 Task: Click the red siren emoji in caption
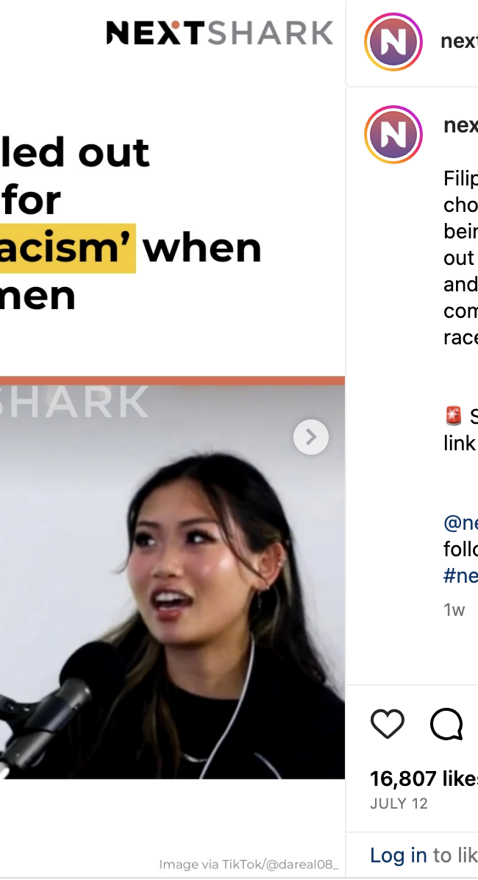coord(453,416)
